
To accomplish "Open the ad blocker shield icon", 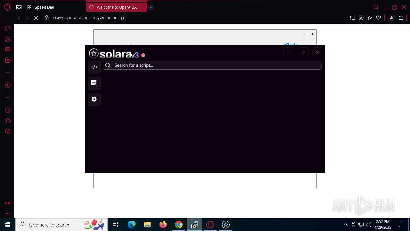I will point(361,18).
